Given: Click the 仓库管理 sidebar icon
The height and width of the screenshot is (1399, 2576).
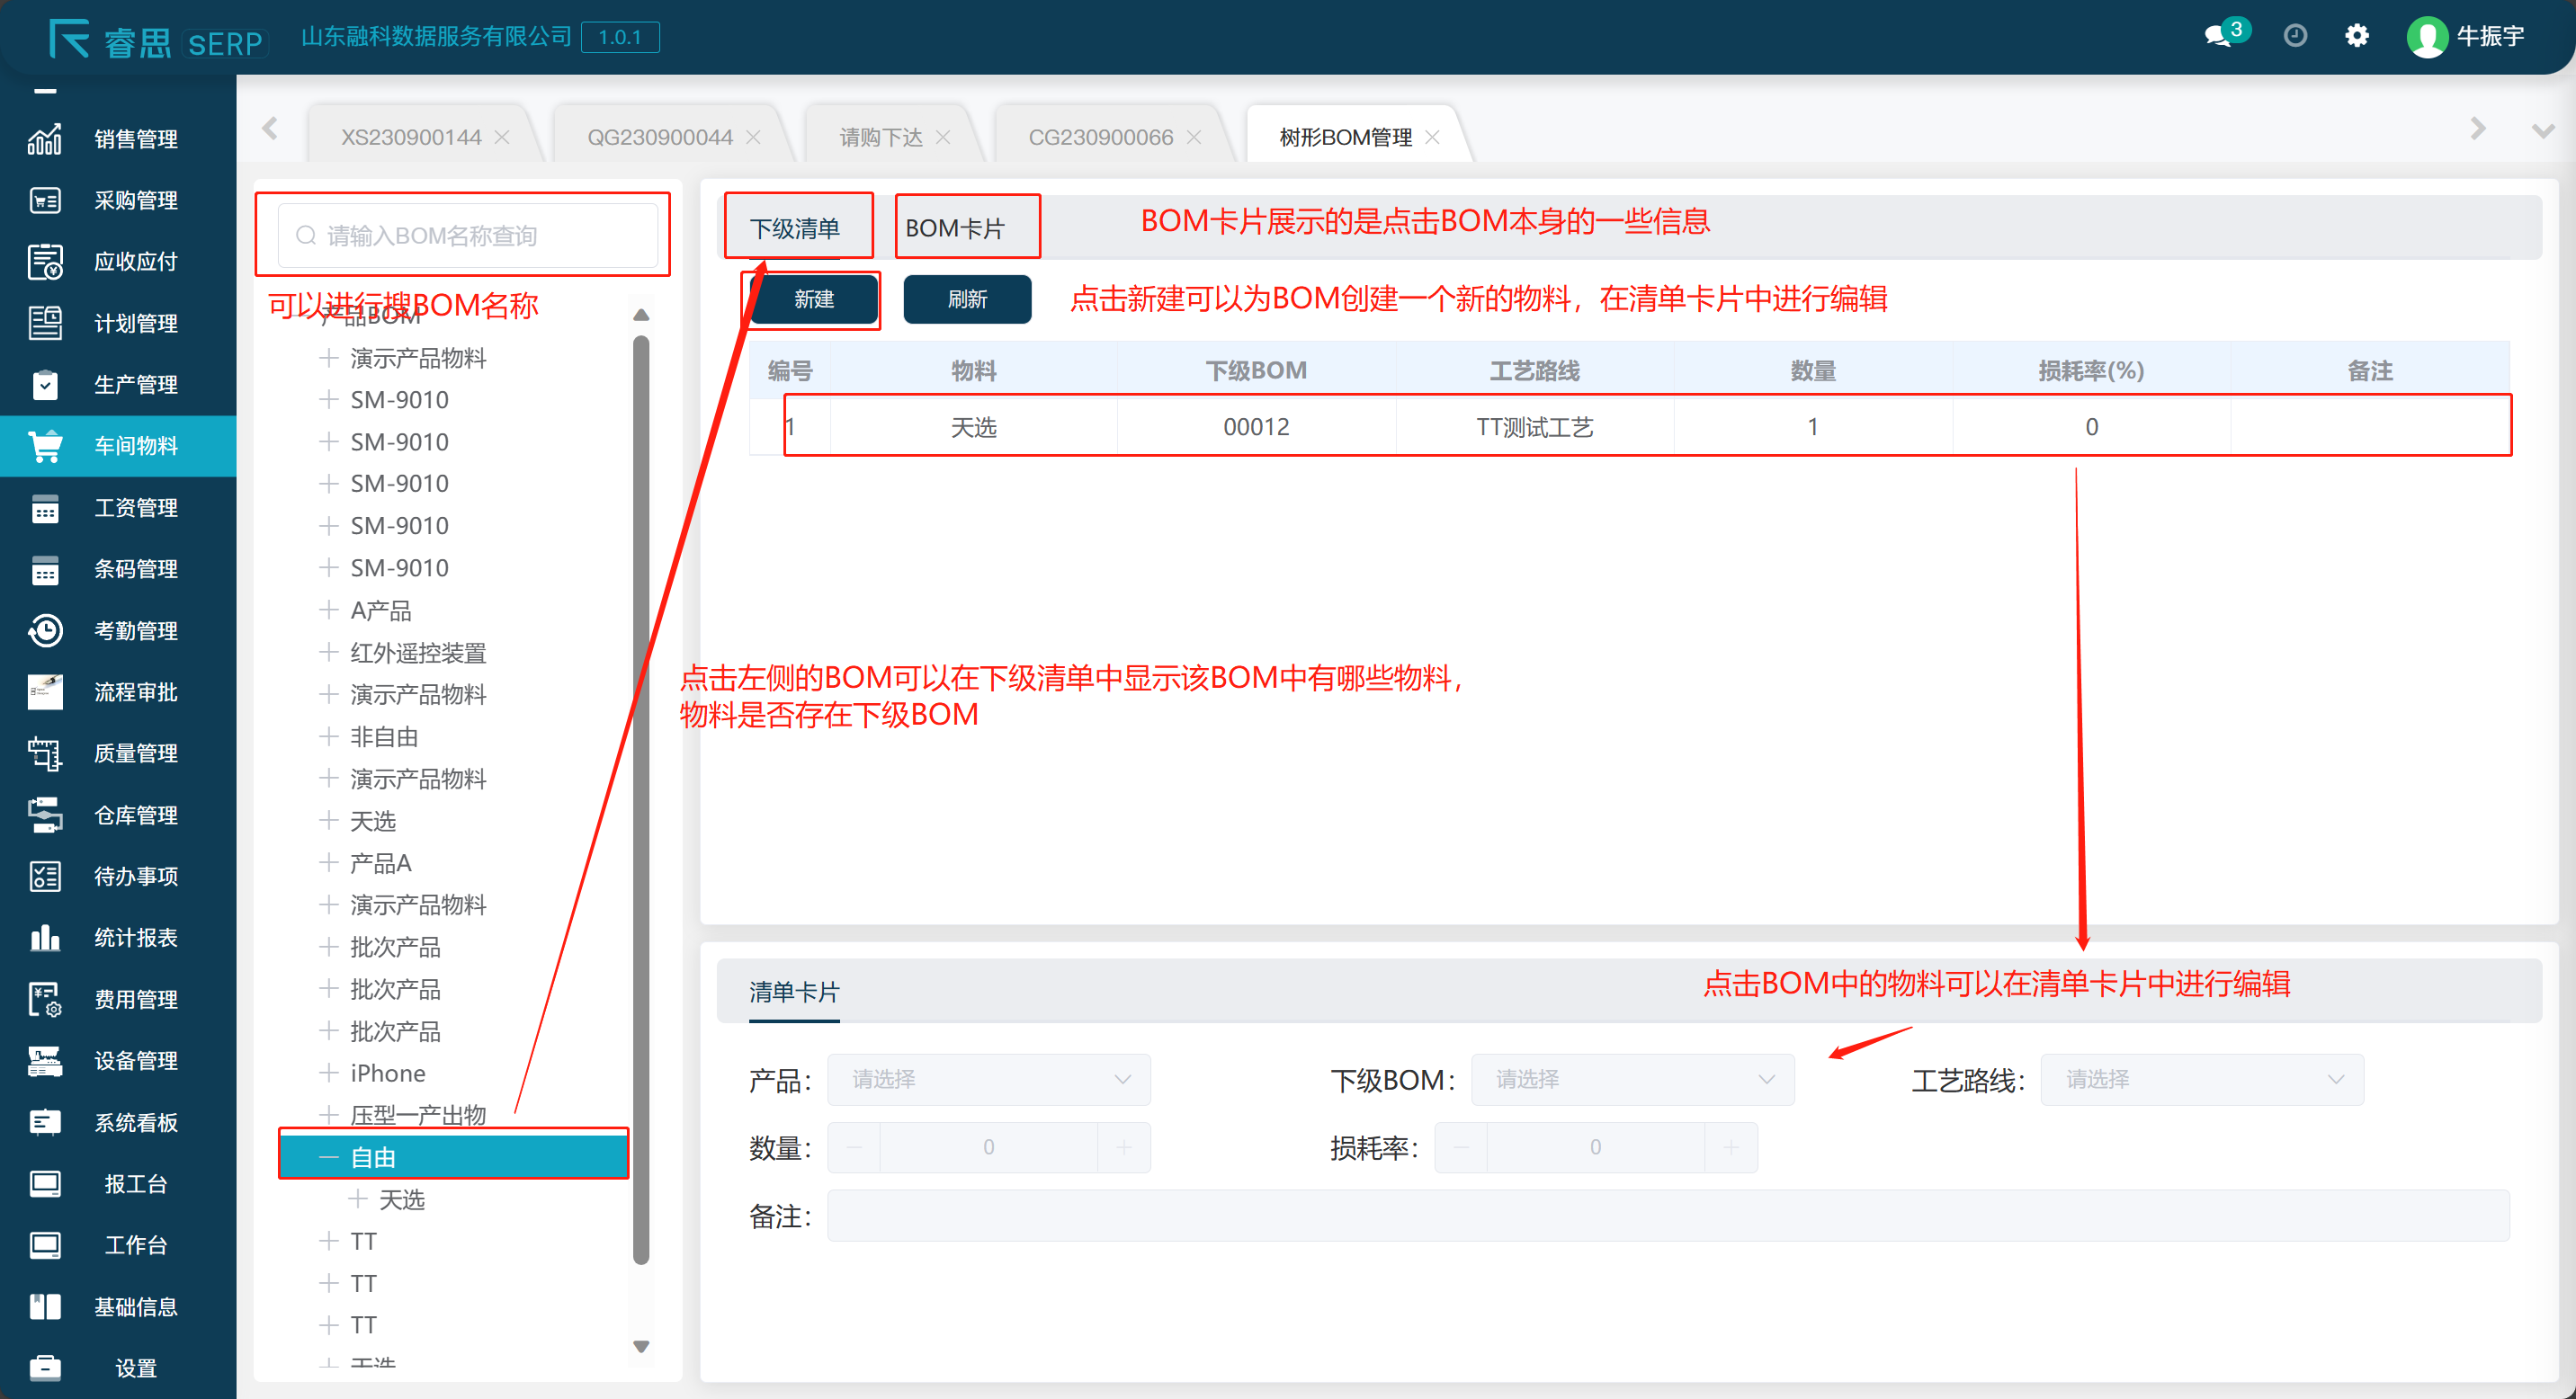Looking at the screenshot, I should tap(45, 815).
